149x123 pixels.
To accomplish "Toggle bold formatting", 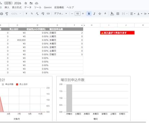I will pos(89,14).
